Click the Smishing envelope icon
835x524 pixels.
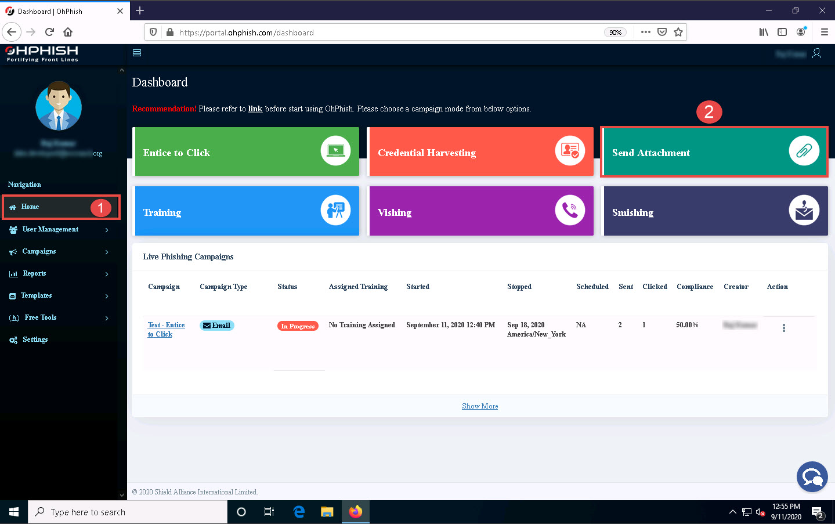click(x=804, y=210)
